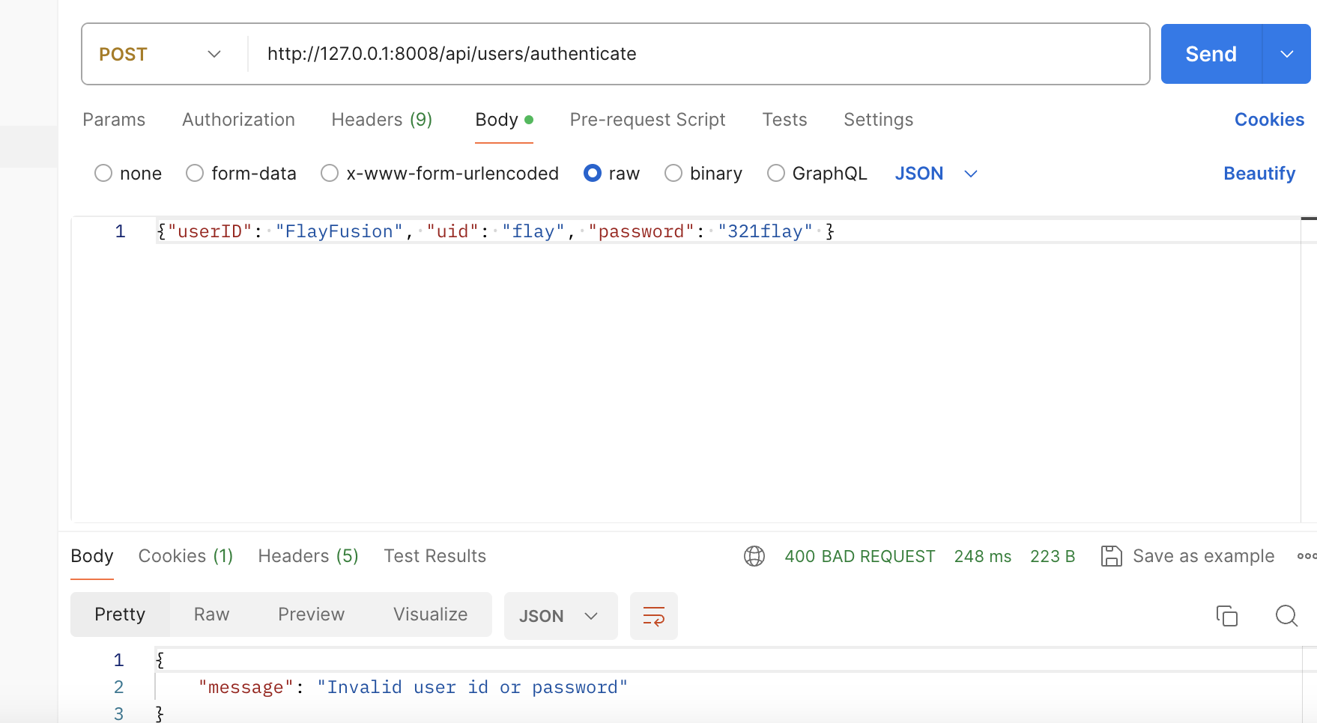The height and width of the screenshot is (723, 1317).
Task: Open the Test Results tab
Action: 435,556
